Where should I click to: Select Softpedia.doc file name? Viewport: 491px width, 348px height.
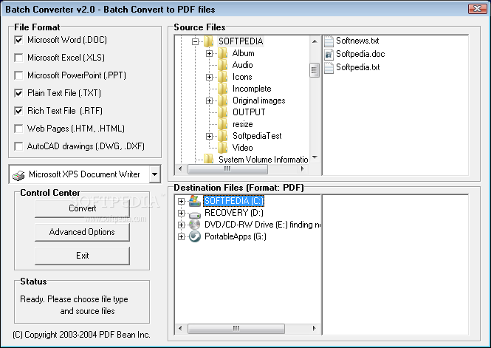360,54
